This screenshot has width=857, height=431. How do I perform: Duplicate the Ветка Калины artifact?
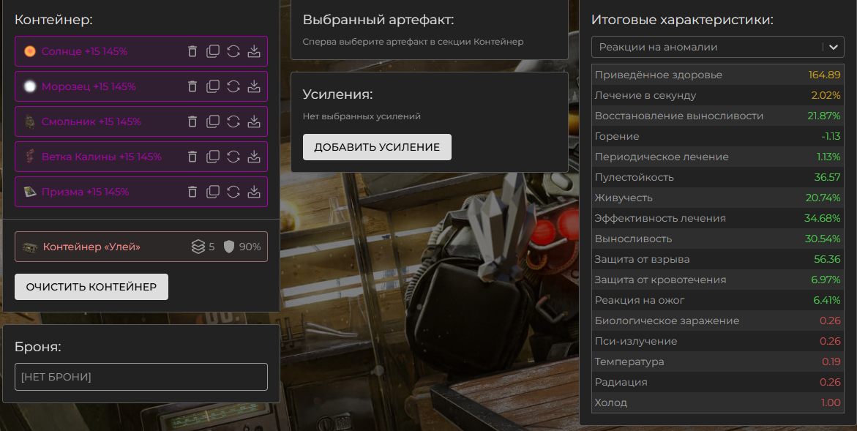(x=213, y=157)
